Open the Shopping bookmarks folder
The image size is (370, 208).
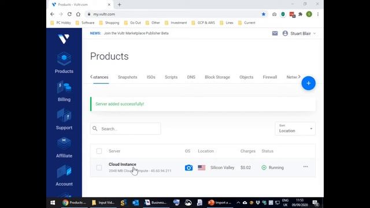click(109, 23)
